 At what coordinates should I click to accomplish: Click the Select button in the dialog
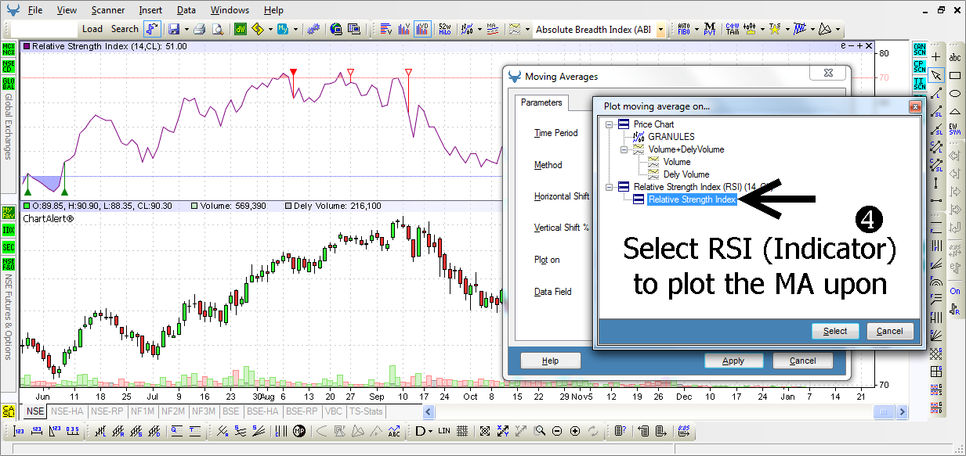(835, 331)
